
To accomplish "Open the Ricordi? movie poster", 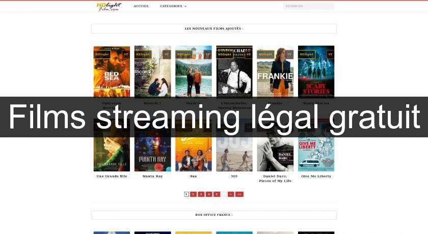I will click(x=152, y=71).
